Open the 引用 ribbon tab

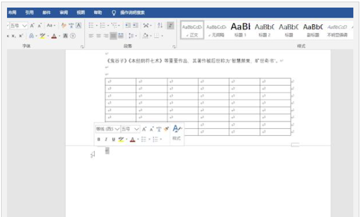coord(29,11)
